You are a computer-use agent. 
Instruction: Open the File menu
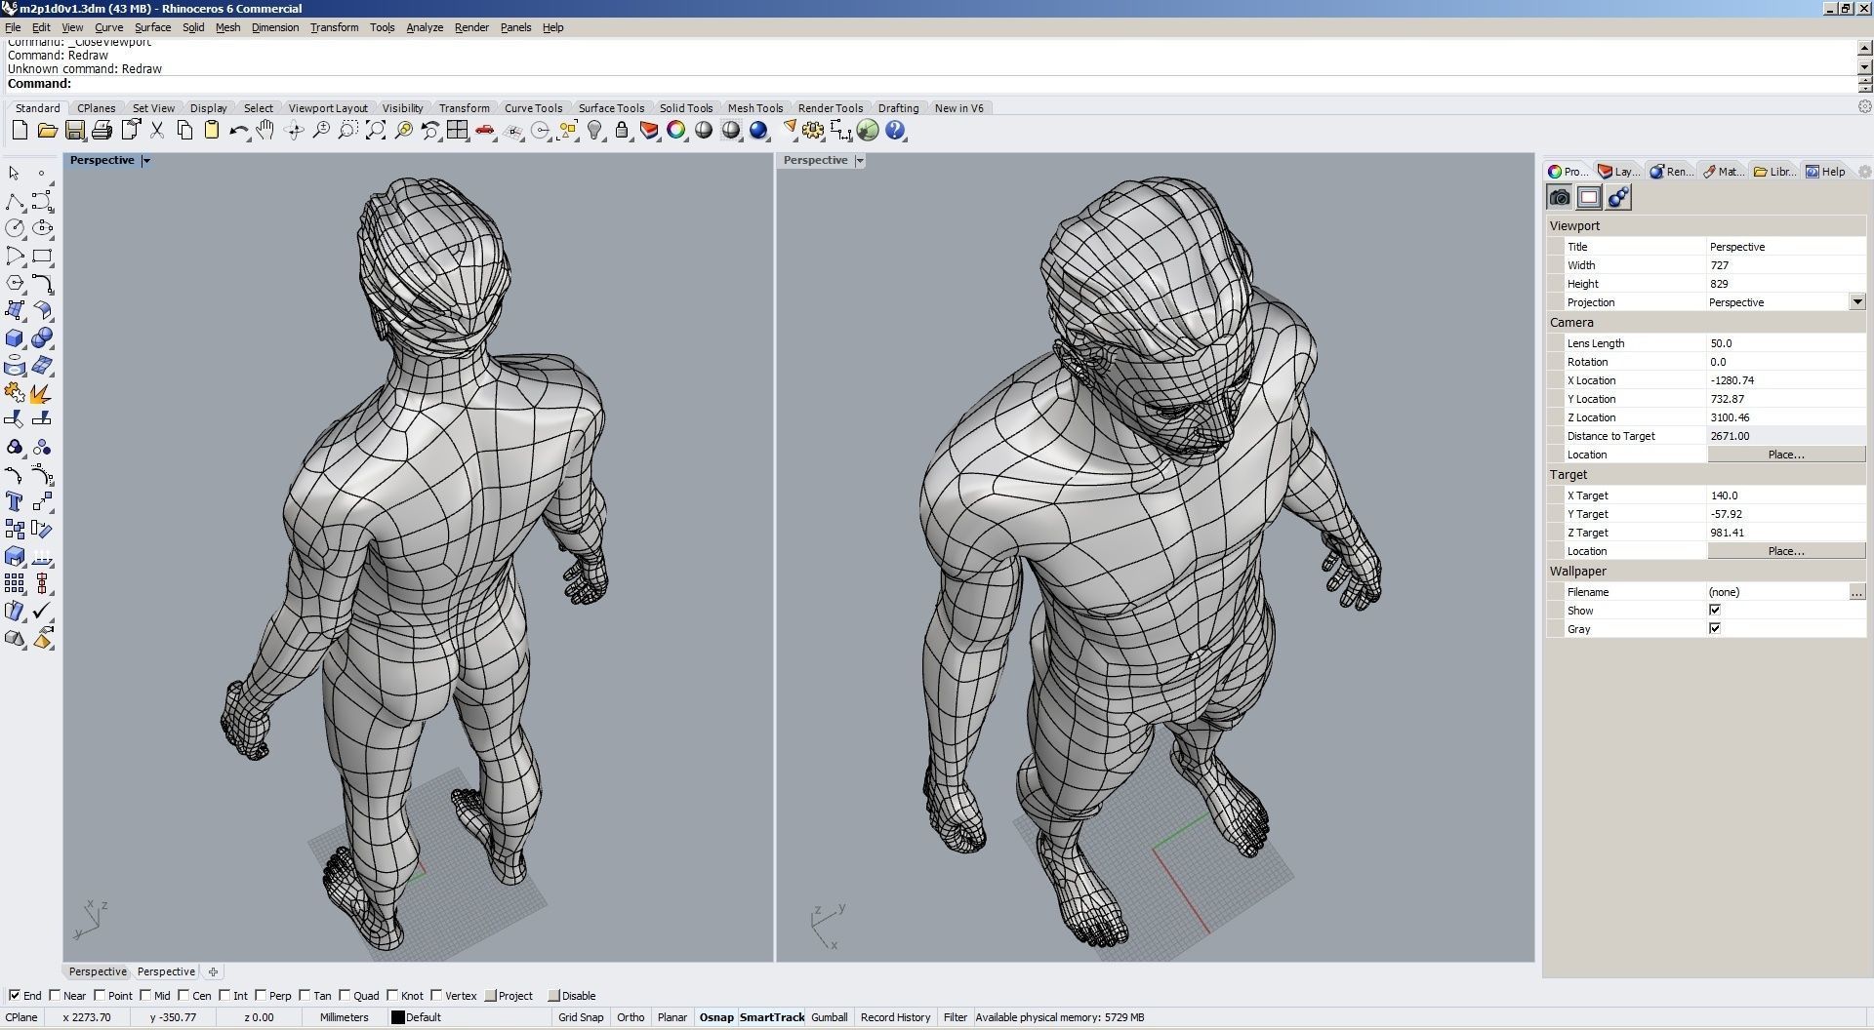coord(13,27)
